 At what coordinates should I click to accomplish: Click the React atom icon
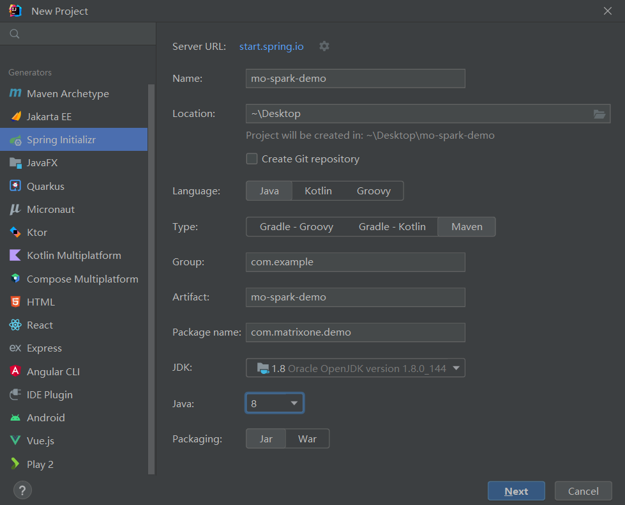15,325
